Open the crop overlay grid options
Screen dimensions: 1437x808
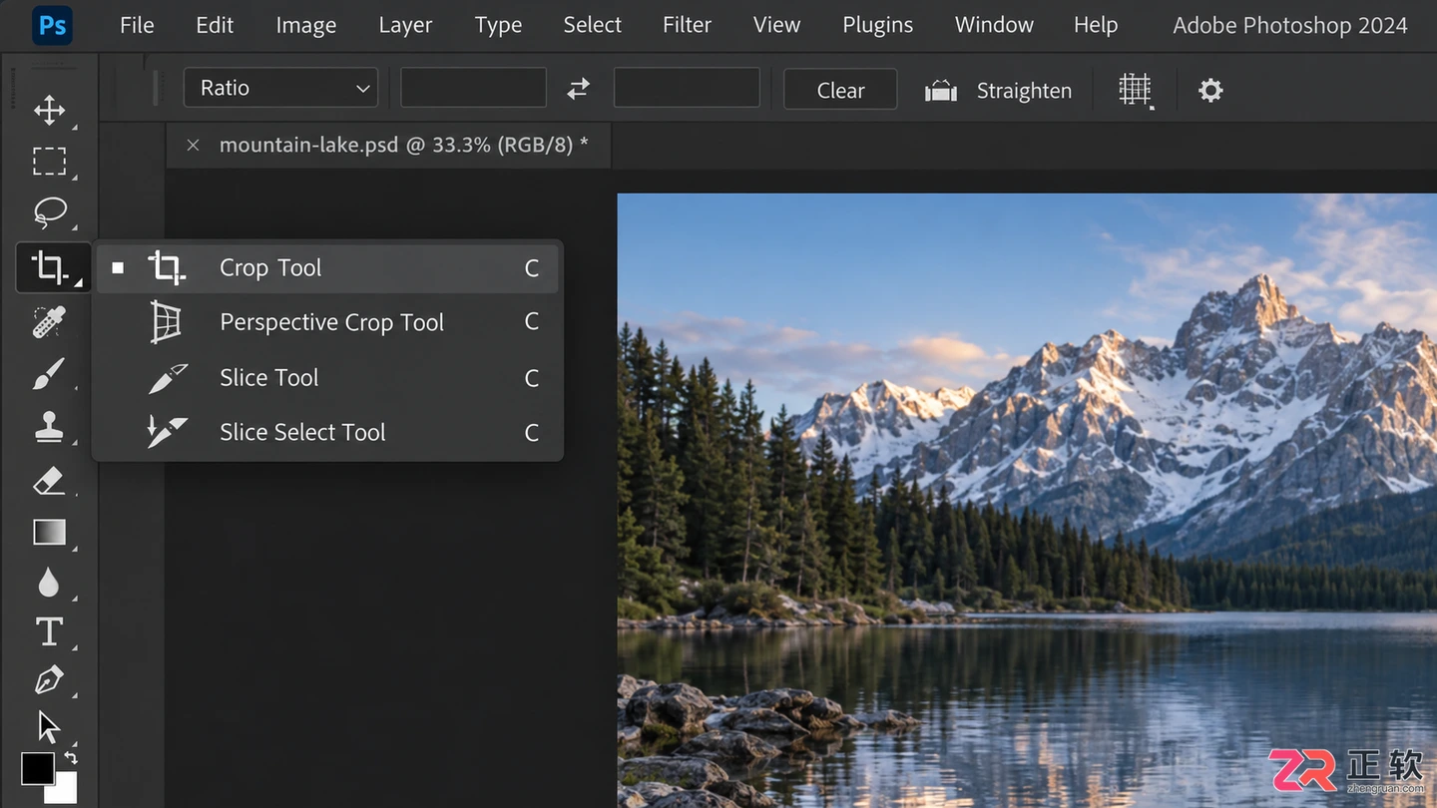1135,90
